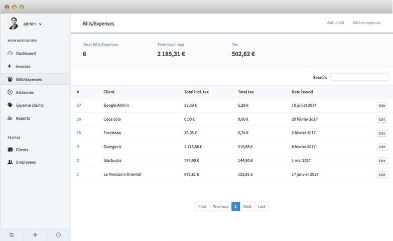Screen dimensions: 393x241
Task: Select Bills/Expenses in the main navigation
Action: point(29,79)
